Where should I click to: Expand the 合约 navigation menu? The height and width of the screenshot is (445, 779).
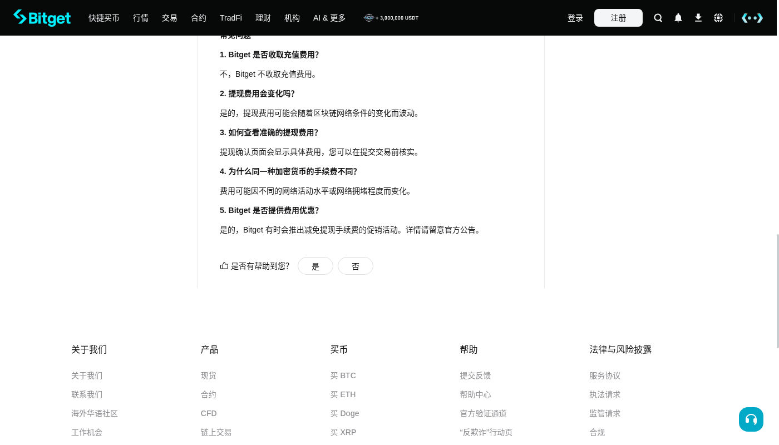point(199,18)
